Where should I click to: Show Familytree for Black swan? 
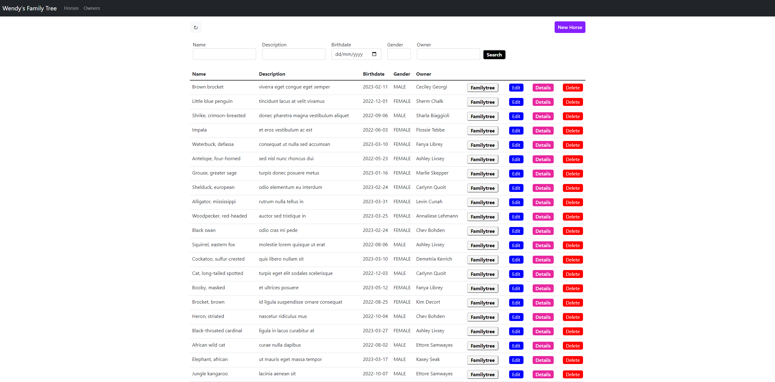(x=482, y=231)
